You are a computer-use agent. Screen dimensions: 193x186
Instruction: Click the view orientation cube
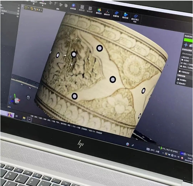pos(17,101)
